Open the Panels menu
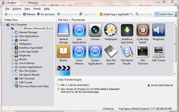Image resolution: width=179 pixels, height=112 pixels. pos(37,9)
